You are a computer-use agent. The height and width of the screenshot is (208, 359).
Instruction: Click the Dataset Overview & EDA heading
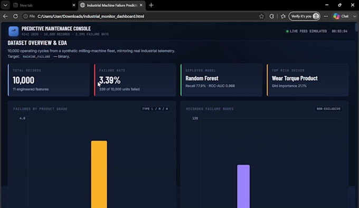[37, 43]
